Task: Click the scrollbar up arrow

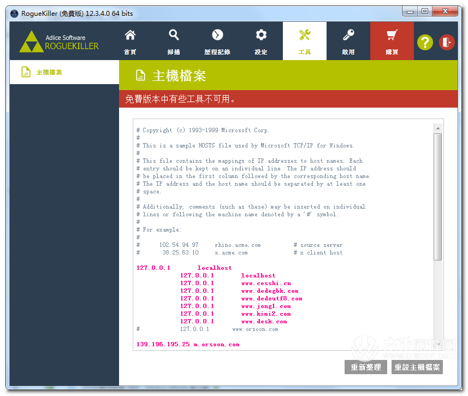Action: pos(438,127)
